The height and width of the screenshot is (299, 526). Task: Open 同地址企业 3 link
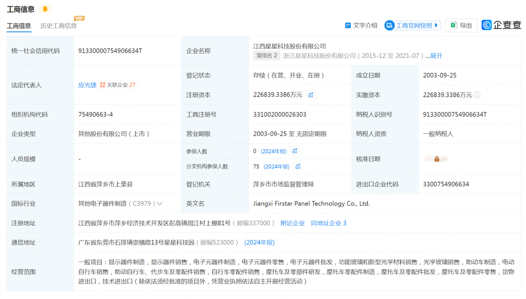click(x=328, y=223)
